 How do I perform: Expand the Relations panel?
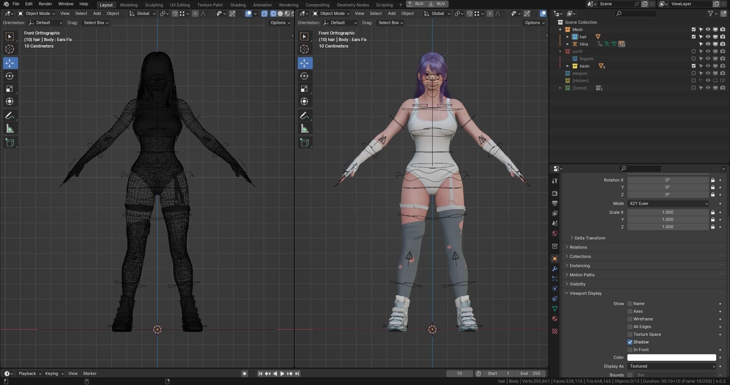(578, 247)
